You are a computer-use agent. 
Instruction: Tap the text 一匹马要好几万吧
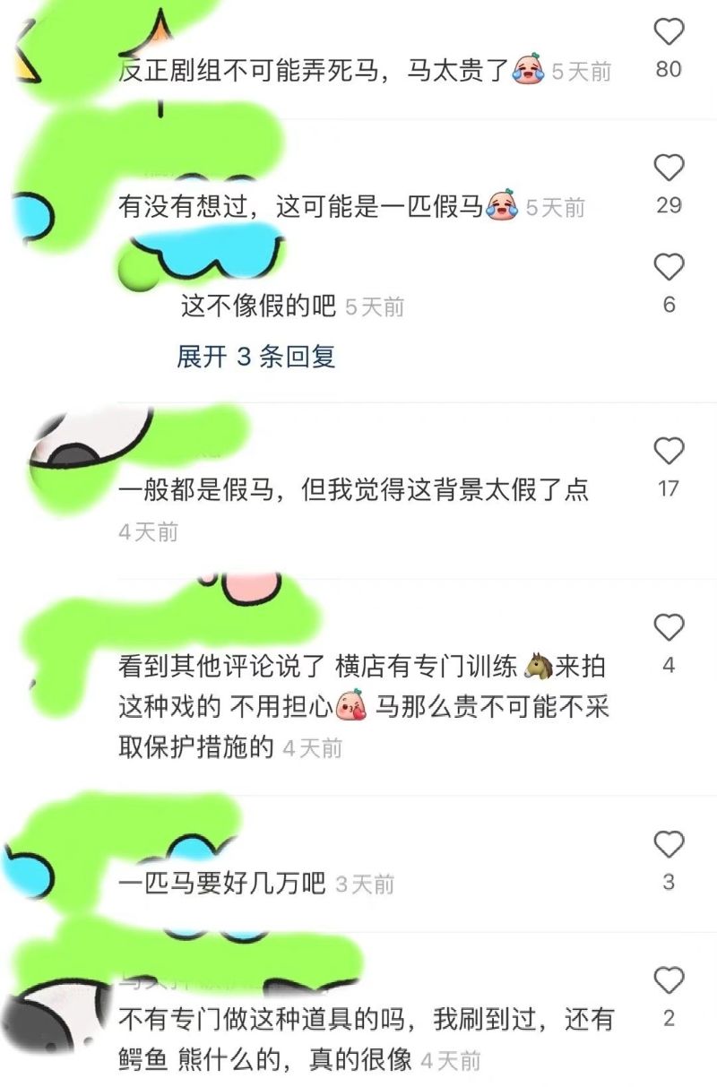click(222, 884)
